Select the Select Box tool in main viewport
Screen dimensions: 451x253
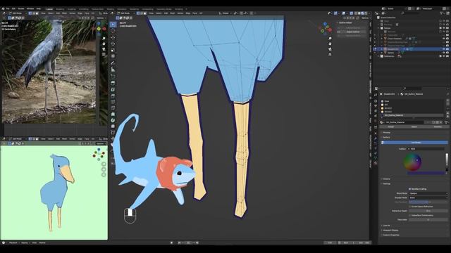point(113,25)
